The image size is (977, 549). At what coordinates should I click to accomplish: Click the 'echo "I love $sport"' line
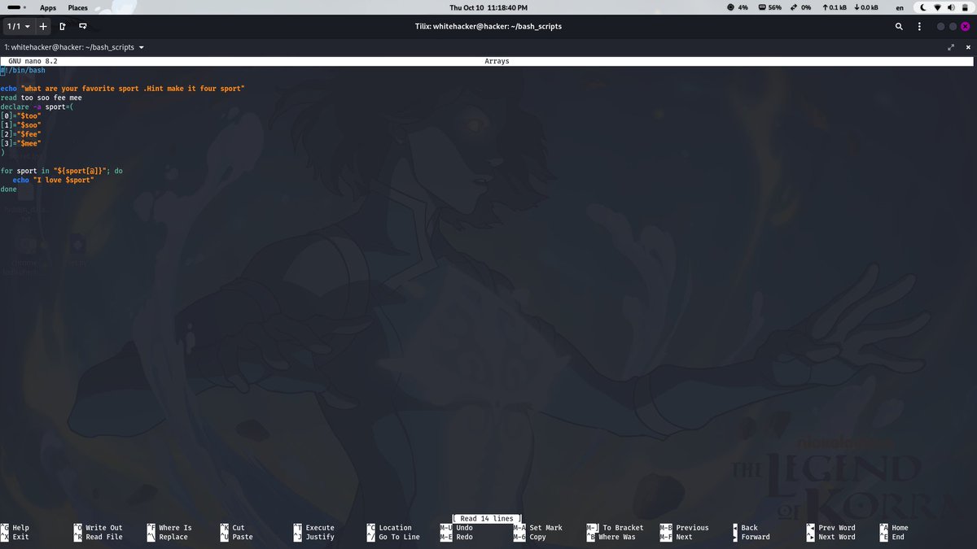(x=53, y=180)
